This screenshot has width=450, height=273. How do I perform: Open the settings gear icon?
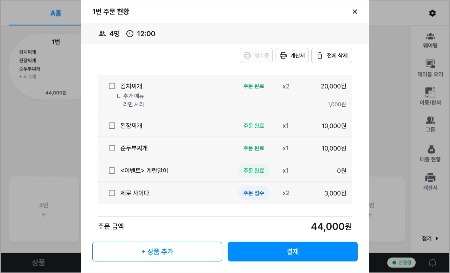tap(432, 13)
